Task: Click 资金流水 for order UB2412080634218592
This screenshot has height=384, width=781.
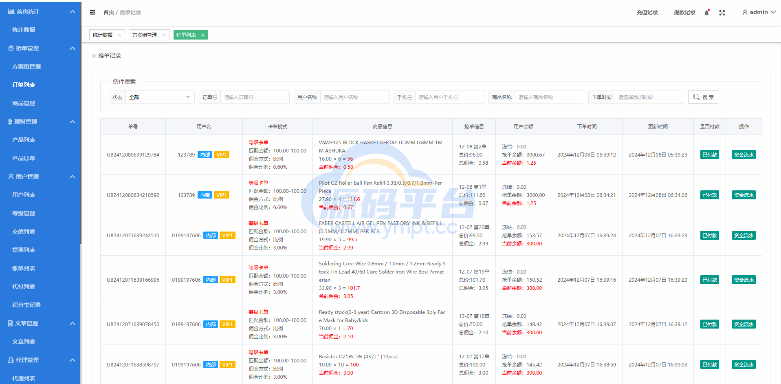Action: (x=744, y=195)
